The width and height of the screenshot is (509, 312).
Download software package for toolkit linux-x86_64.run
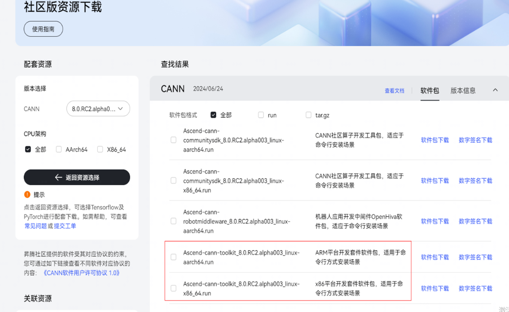[x=434, y=289]
